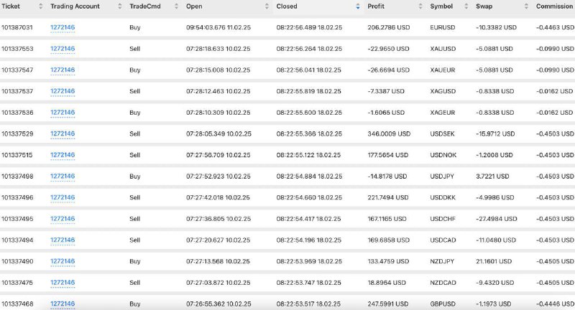Toggle Closed column sort arrow
The image size is (575, 310).
click(358, 6)
